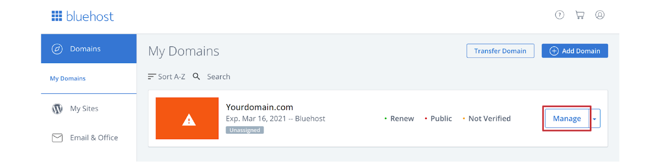The width and height of the screenshot is (662, 166).
Task: Open the Sort A-Z ordering control
Action: point(167,77)
